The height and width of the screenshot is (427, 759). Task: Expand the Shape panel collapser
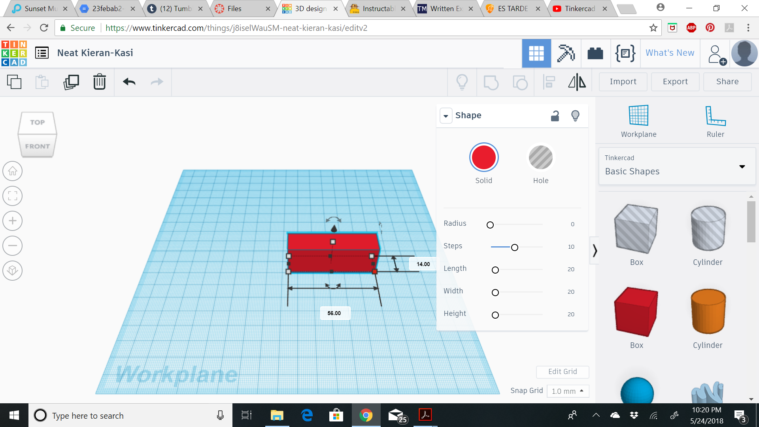coord(446,115)
